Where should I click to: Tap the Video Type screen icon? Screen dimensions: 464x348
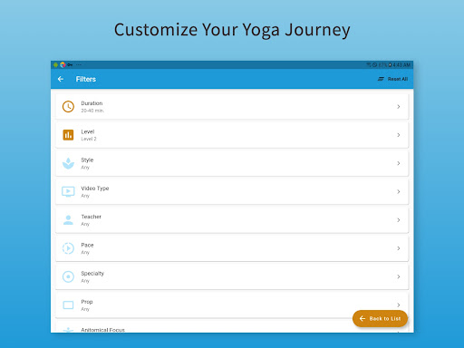pyautogui.click(x=68, y=191)
